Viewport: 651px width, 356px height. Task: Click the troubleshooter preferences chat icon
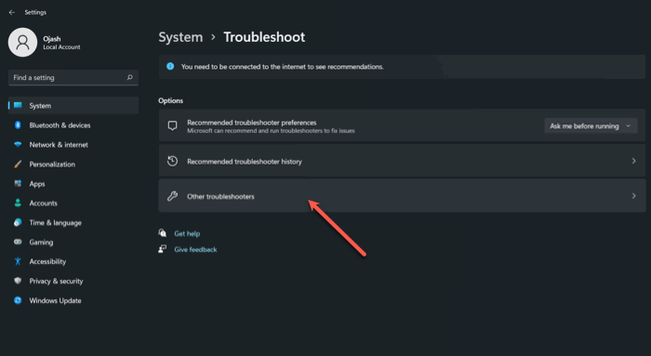pyautogui.click(x=172, y=125)
